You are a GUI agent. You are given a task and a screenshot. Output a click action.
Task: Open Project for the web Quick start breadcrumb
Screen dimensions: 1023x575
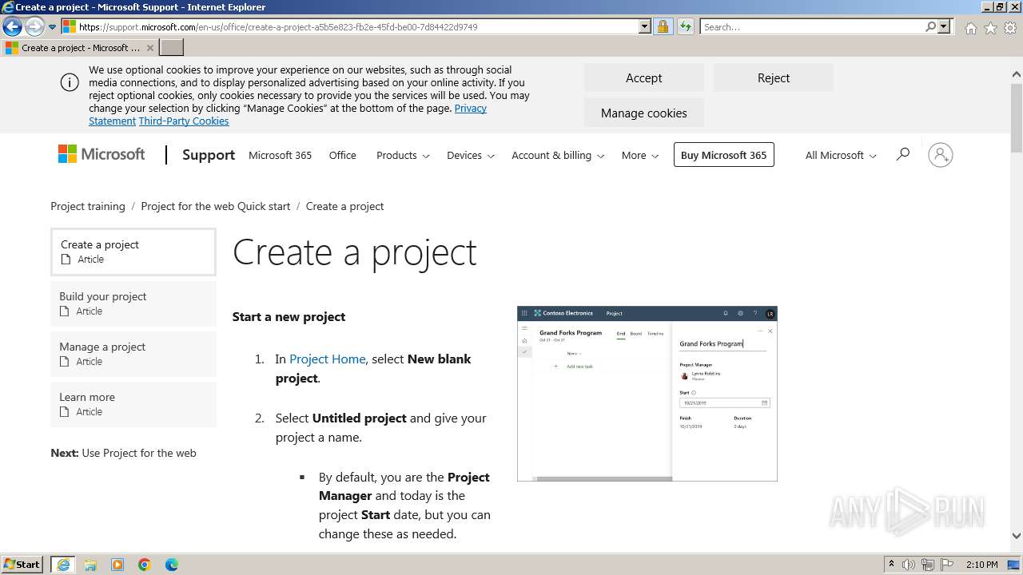coord(216,206)
